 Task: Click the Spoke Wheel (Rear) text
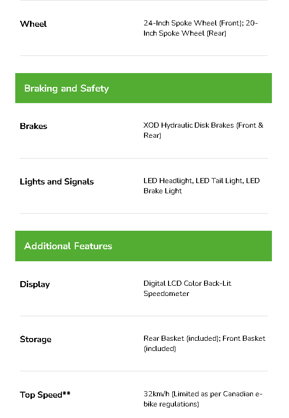[x=185, y=33]
